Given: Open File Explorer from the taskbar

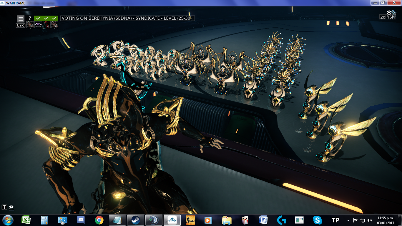Looking at the screenshot, I should (227, 220).
